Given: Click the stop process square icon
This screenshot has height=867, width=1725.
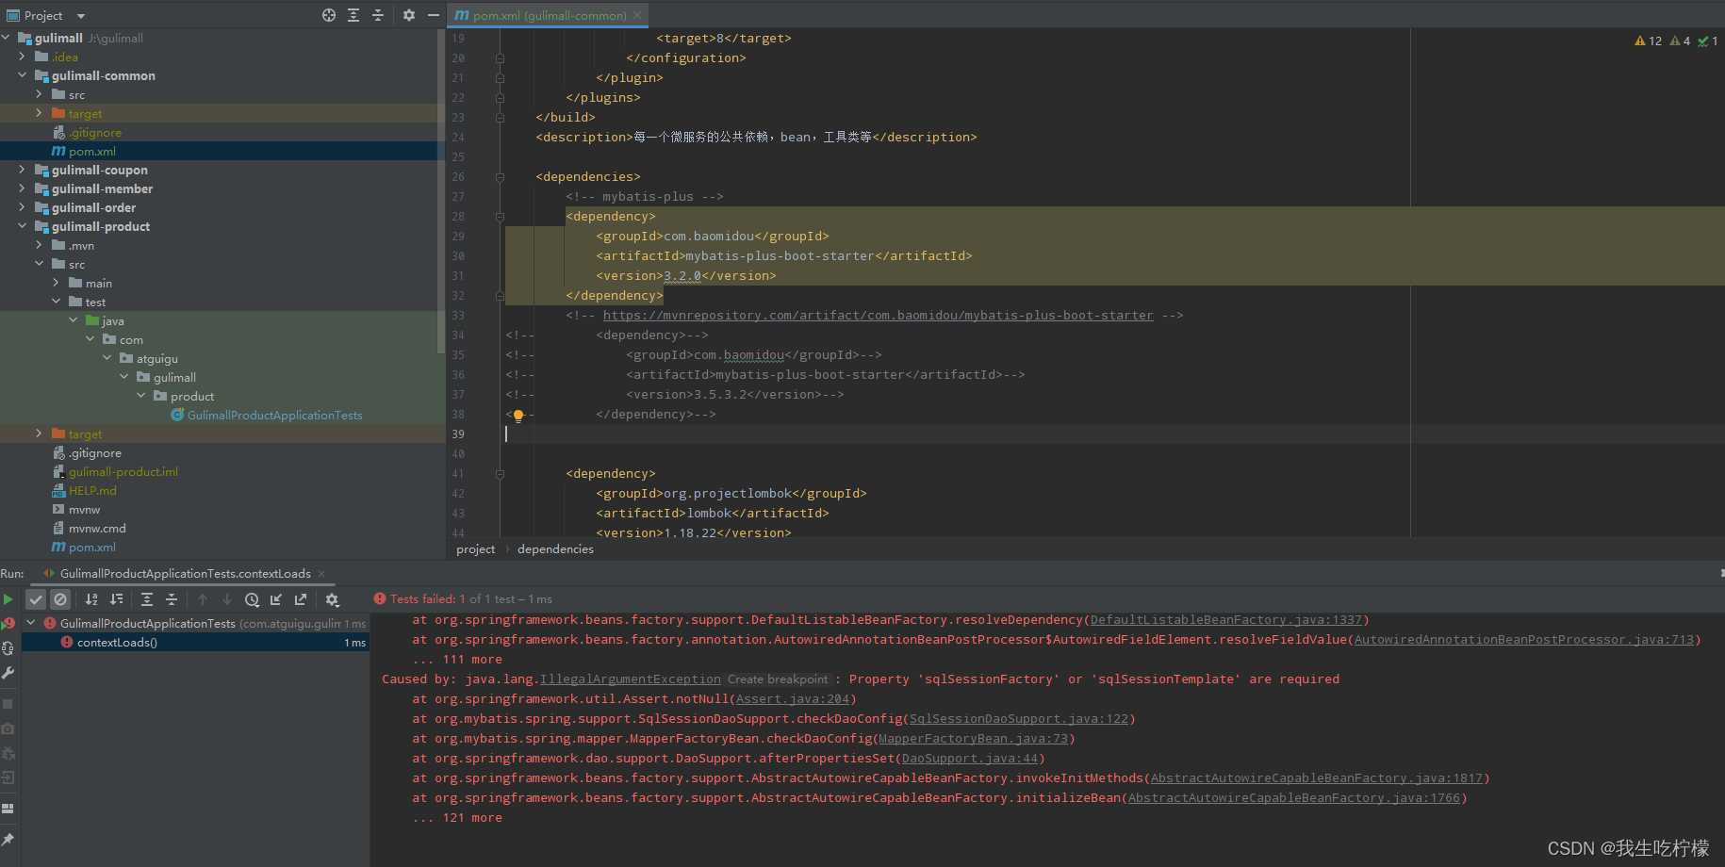Looking at the screenshot, I should point(8,704).
